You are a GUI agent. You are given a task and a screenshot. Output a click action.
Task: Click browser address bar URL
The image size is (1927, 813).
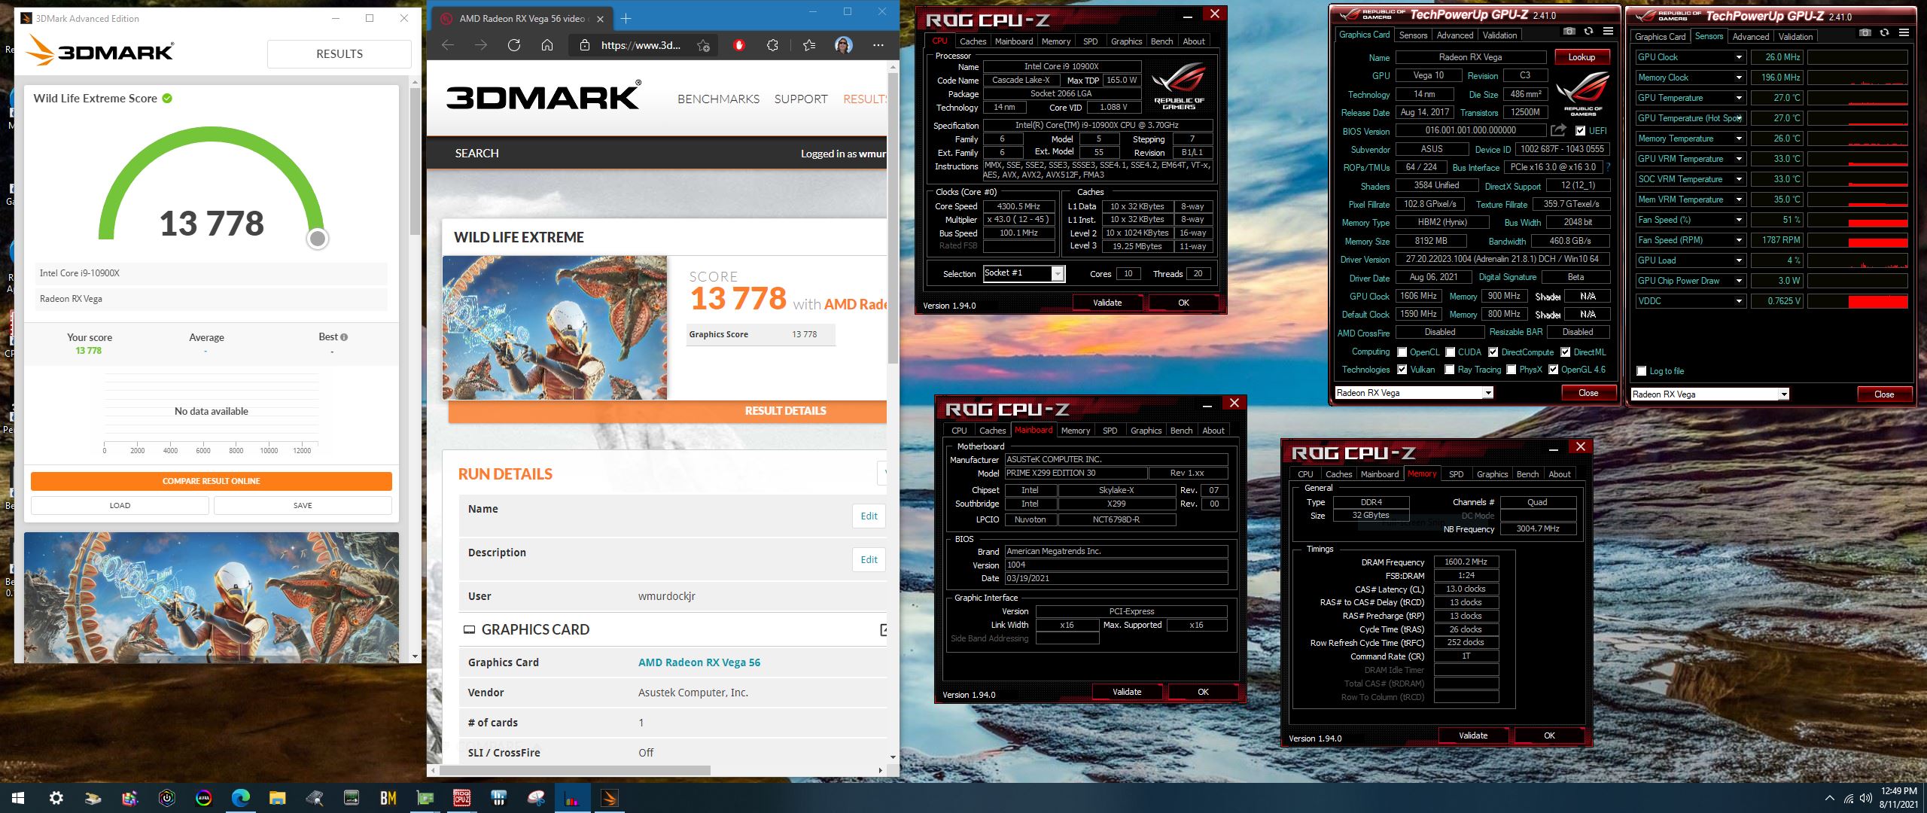(x=641, y=45)
